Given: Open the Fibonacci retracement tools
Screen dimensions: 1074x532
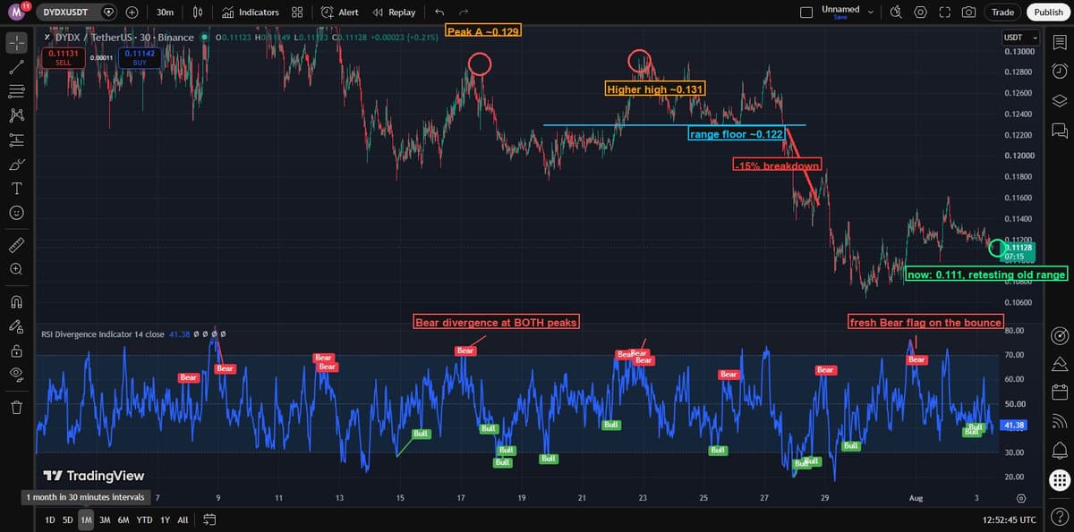Looking at the screenshot, I should (16, 90).
